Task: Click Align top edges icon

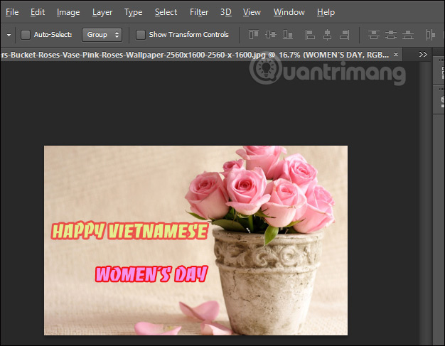Action: (254, 35)
